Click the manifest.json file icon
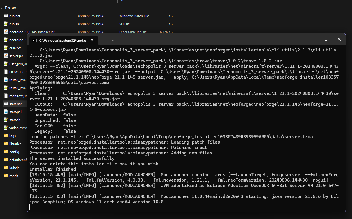Screen dimensions: 352x219 pos(6,96)
